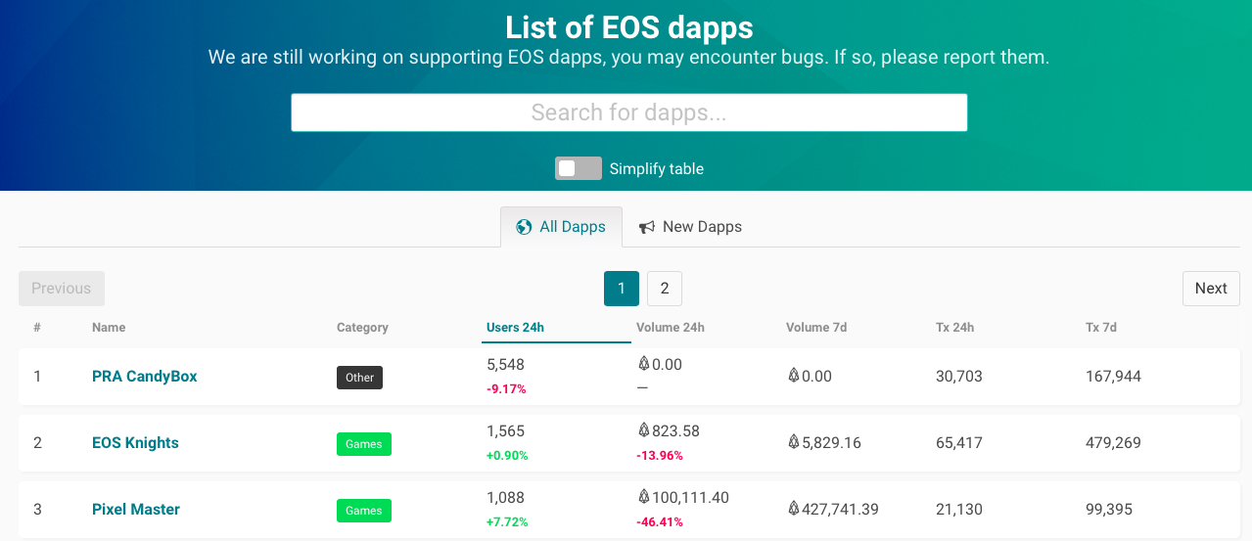Click the -9.17% change value
This screenshot has width=1252, height=541.
tap(506, 389)
